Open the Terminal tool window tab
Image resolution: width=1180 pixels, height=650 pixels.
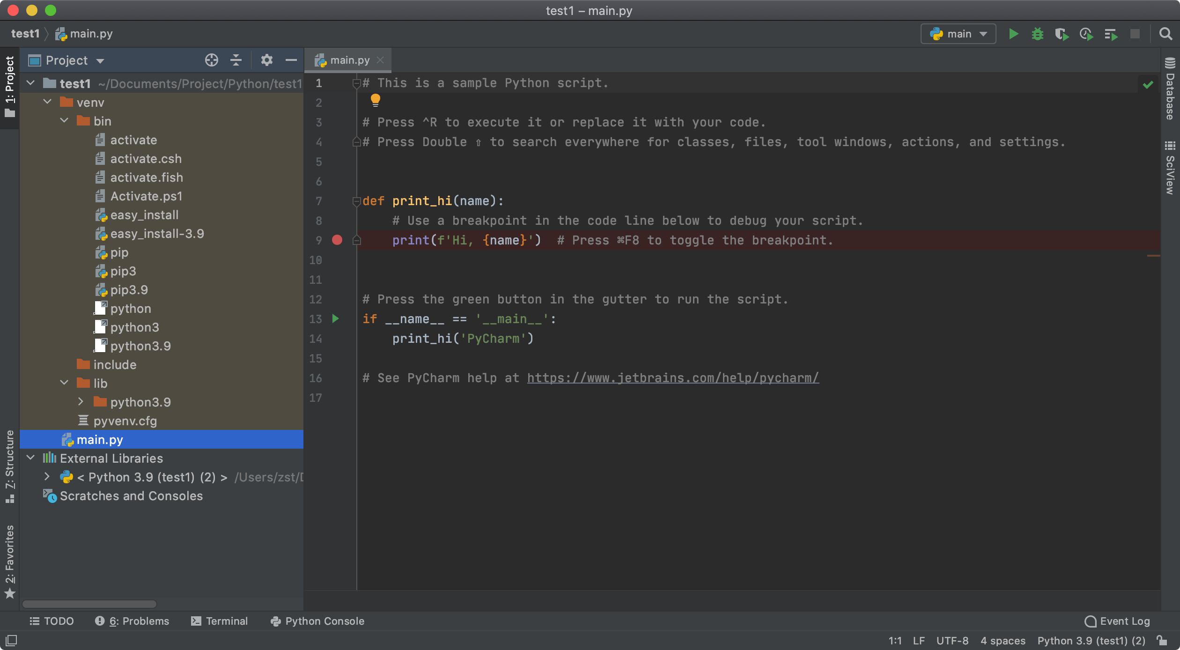219,621
